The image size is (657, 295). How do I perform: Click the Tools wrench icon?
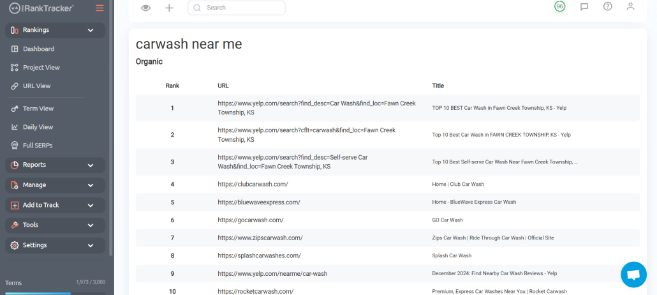click(x=15, y=225)
